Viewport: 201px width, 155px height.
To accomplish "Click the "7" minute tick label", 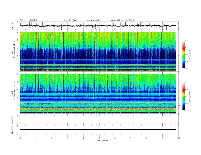I will (131, 138).
